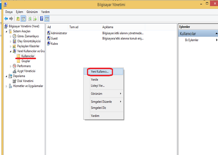Click the Back arrow toolbar icon
Image resolution: width=218 pixels, height=155 pixels.
(x=6, y=19)
